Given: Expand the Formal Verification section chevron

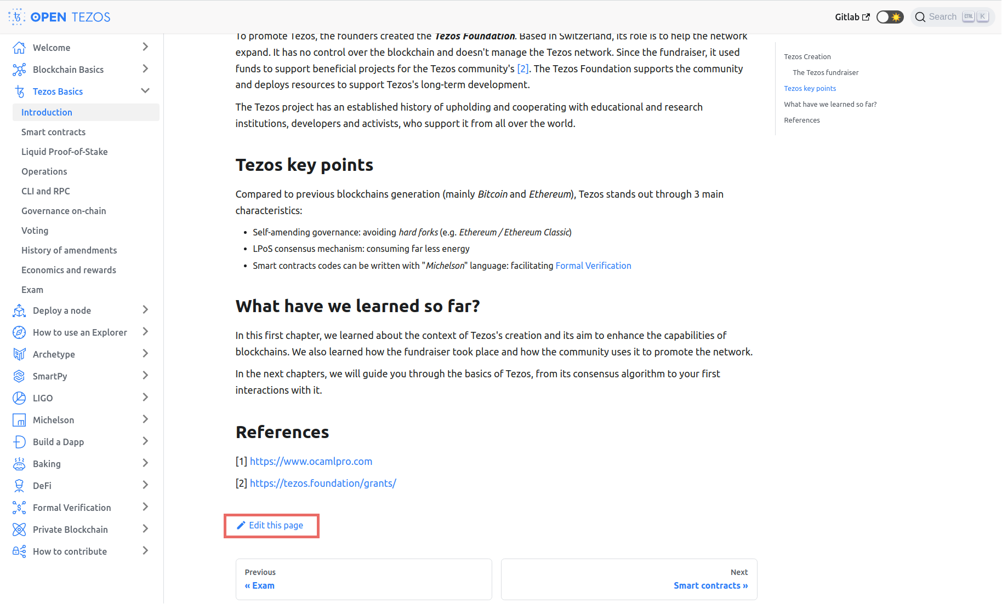Looking at the screenshot, I should [x=145, y=507].
